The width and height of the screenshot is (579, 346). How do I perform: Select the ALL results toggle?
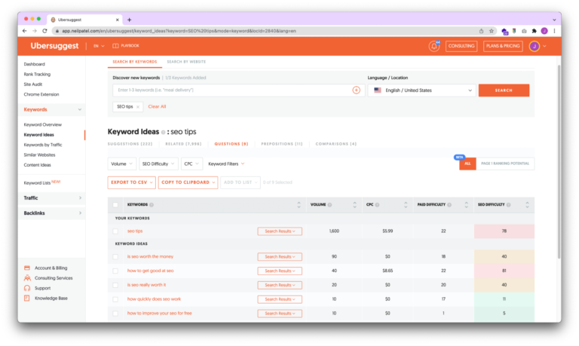[467, 164]
